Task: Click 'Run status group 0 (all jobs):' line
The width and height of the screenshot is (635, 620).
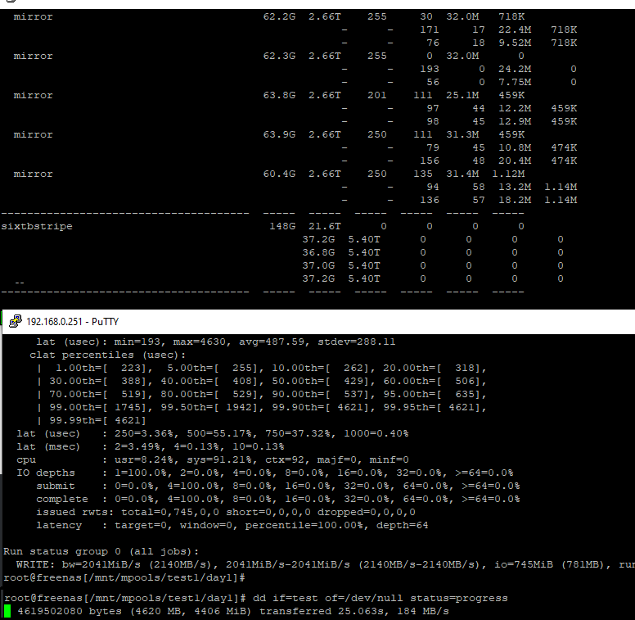Action: 101,551
